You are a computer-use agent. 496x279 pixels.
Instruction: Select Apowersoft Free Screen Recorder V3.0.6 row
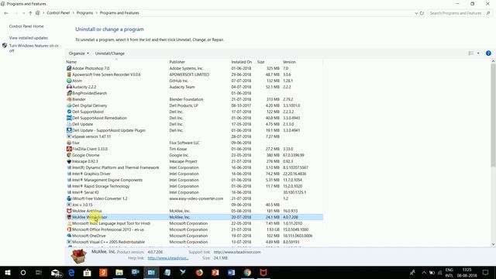195,74
